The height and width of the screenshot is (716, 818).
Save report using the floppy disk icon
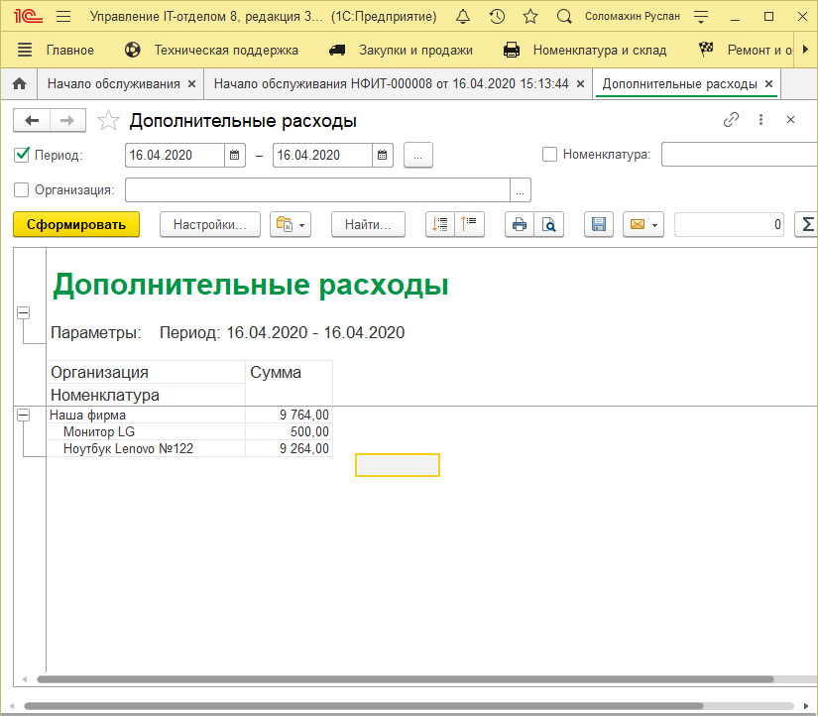[x=598, y=225]
